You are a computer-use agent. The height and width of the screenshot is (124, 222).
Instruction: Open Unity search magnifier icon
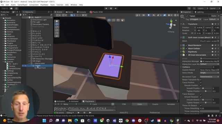click(194, 8)
